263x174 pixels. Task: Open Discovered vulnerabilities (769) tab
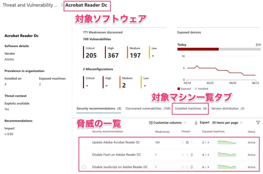click(x=148, y=109)
